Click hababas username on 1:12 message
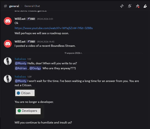 [20, 59]
